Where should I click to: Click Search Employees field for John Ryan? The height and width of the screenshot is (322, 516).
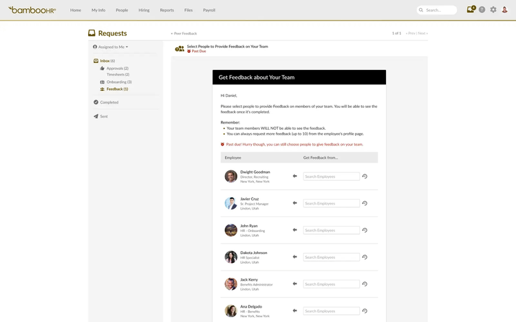[x=331, y=230]
